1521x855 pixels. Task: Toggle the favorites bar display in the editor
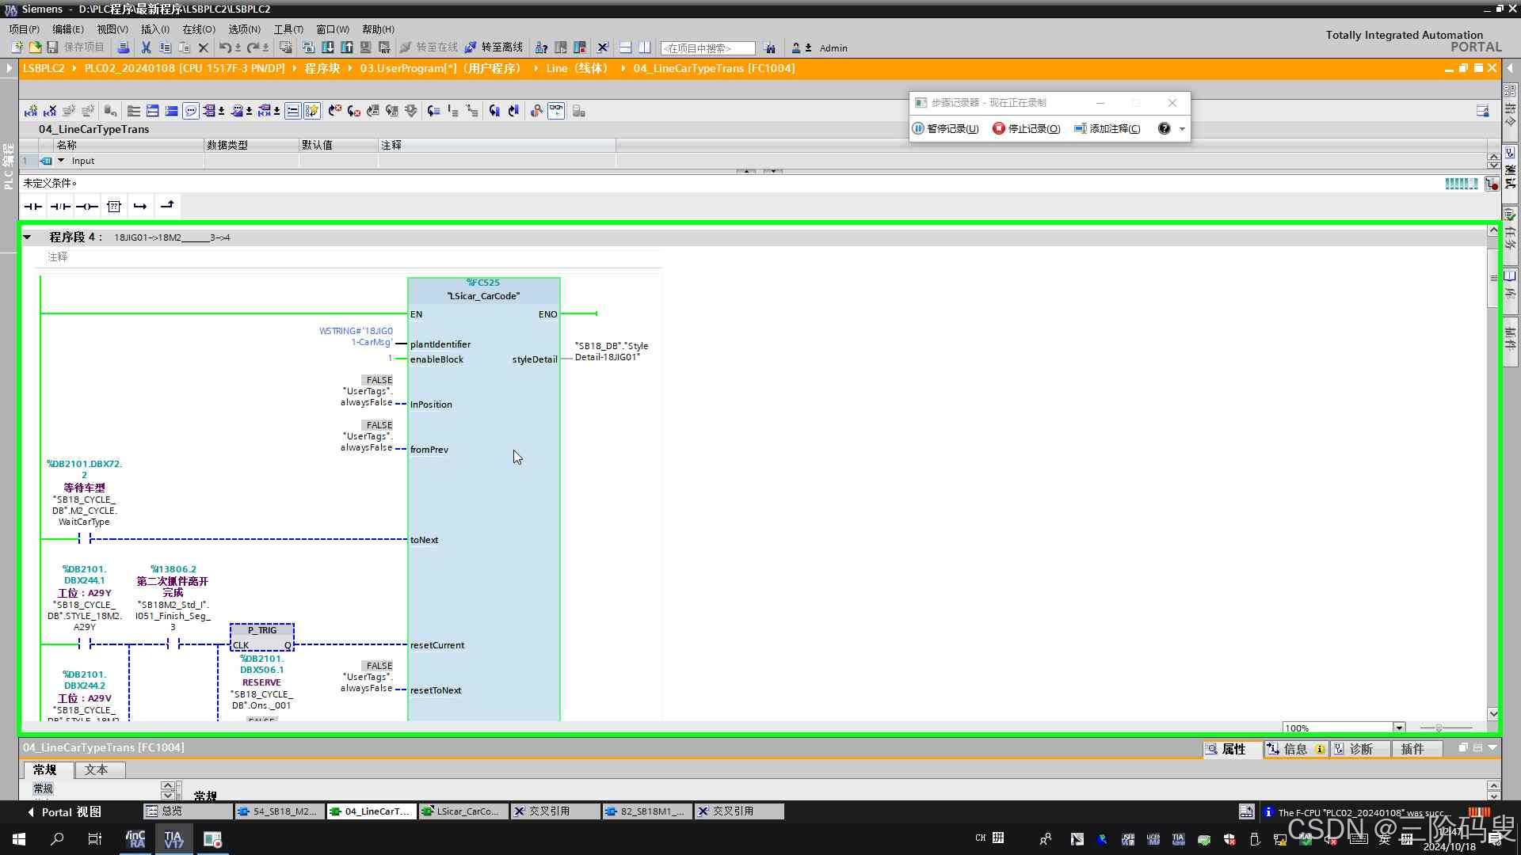coord(311,111)
